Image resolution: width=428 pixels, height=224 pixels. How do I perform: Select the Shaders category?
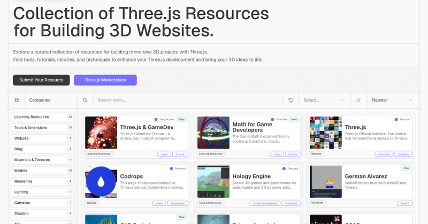pos(43,213)
